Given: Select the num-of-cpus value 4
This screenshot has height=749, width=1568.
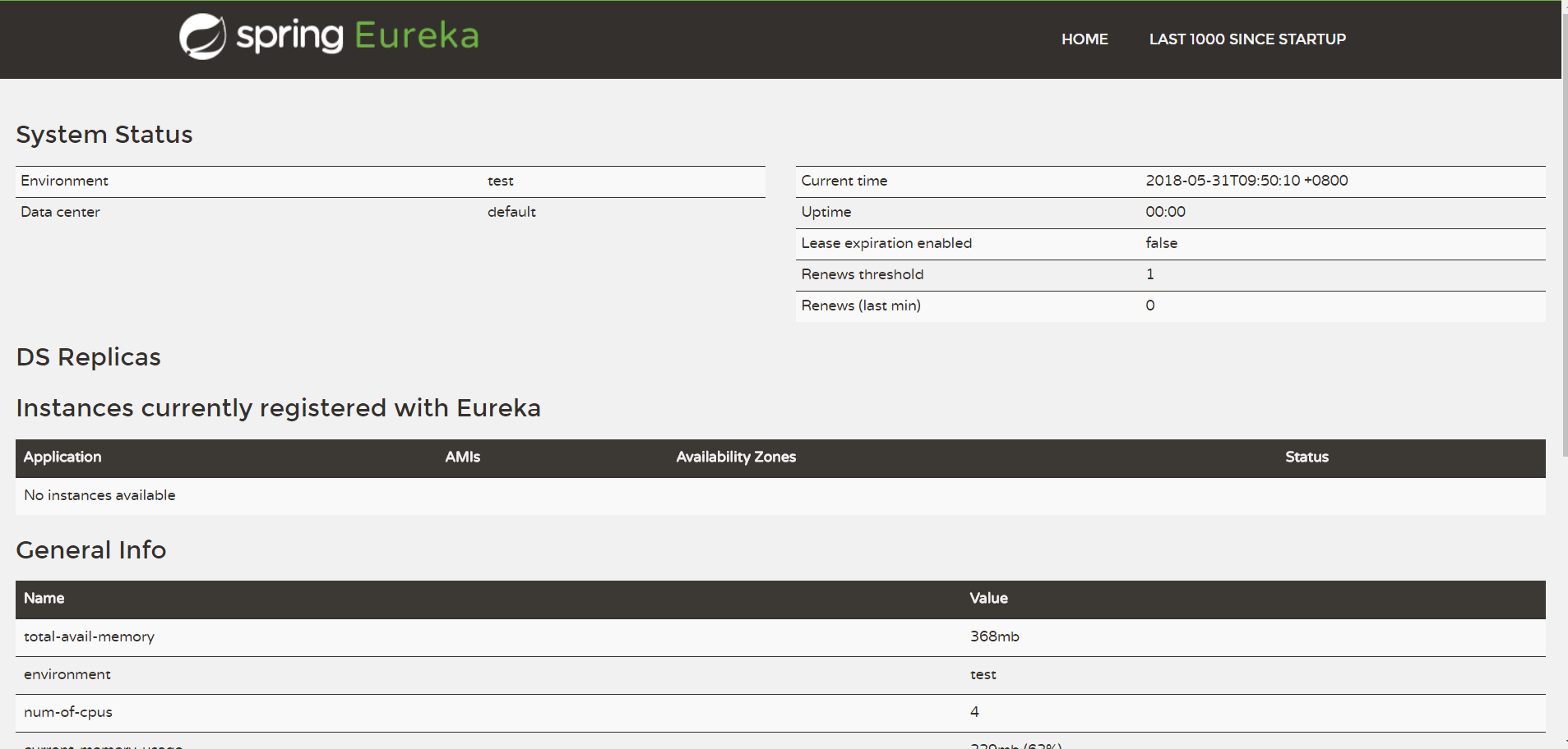Looking at the screenshot, I should [974, 712].
